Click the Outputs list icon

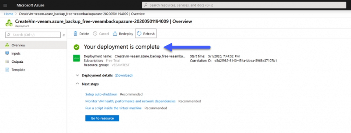[x=7, y=62]
